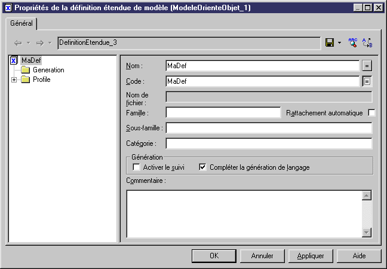Click into the Famille input field
Viewport: 387px width, 269px height.
pyautogui.click(x=223, y=112)
